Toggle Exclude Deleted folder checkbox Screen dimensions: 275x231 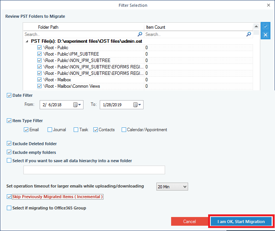(x=9, y=144)
